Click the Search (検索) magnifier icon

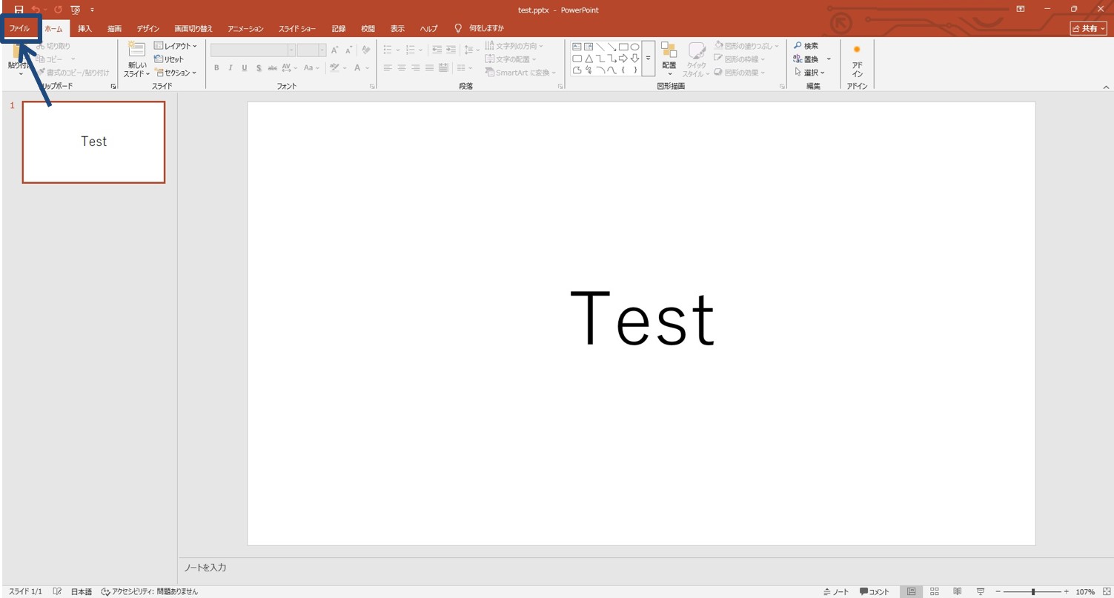[x=798, y=46]
